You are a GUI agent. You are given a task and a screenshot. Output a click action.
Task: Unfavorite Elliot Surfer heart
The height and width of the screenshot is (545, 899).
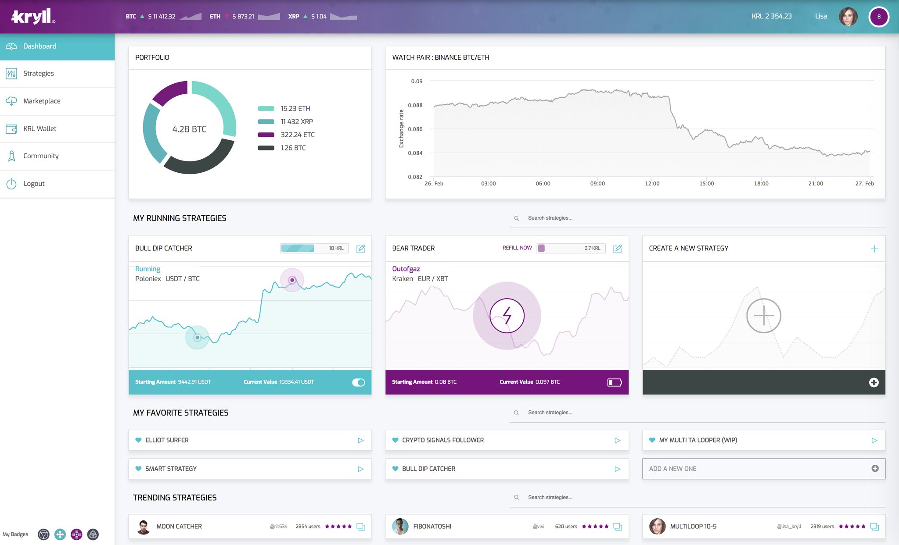point(139,440)
